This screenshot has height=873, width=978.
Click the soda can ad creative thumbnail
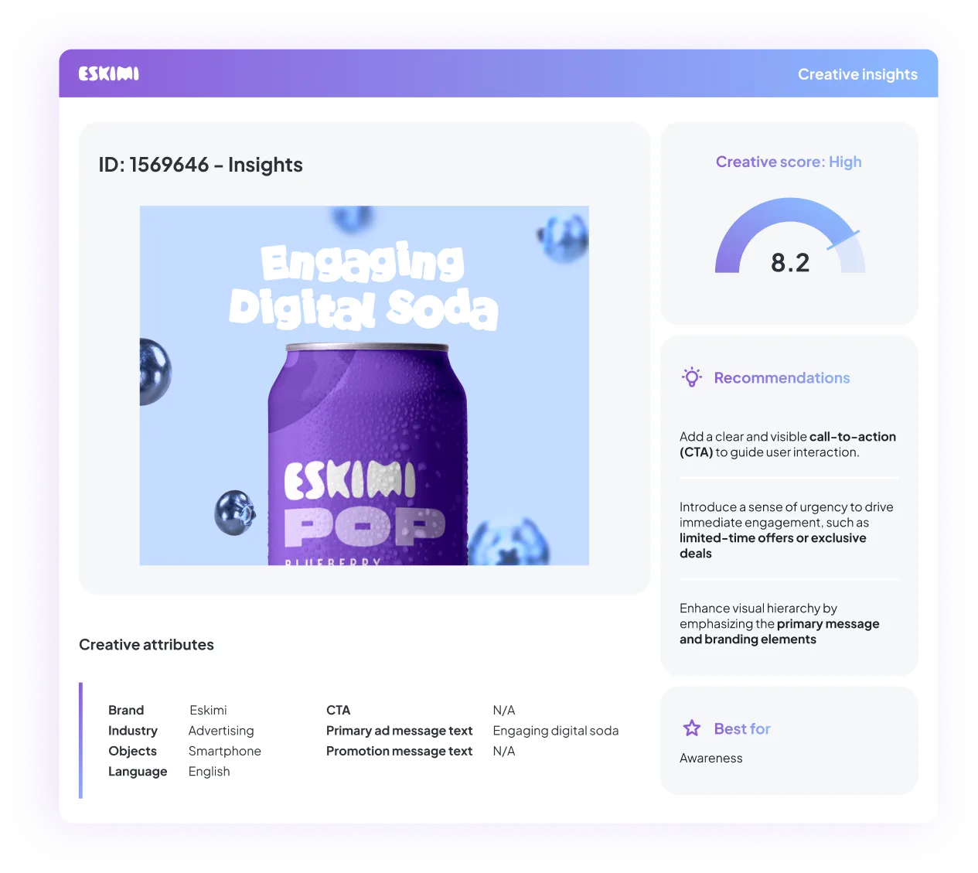click(364, 385)
